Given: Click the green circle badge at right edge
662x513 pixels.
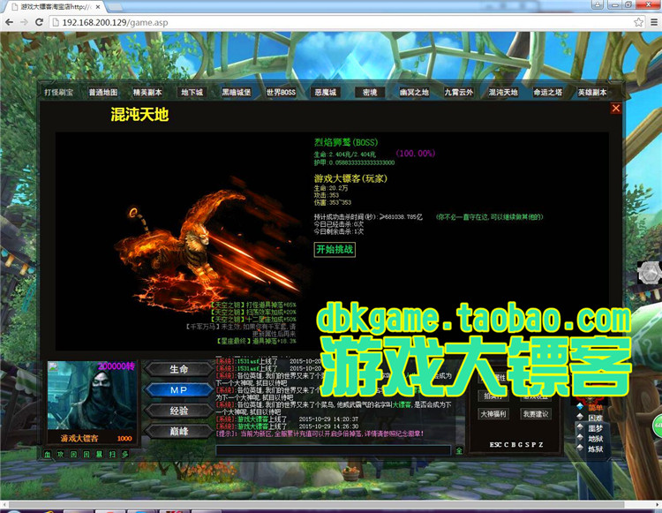Looking at the screenshot, I should [658, 426].
